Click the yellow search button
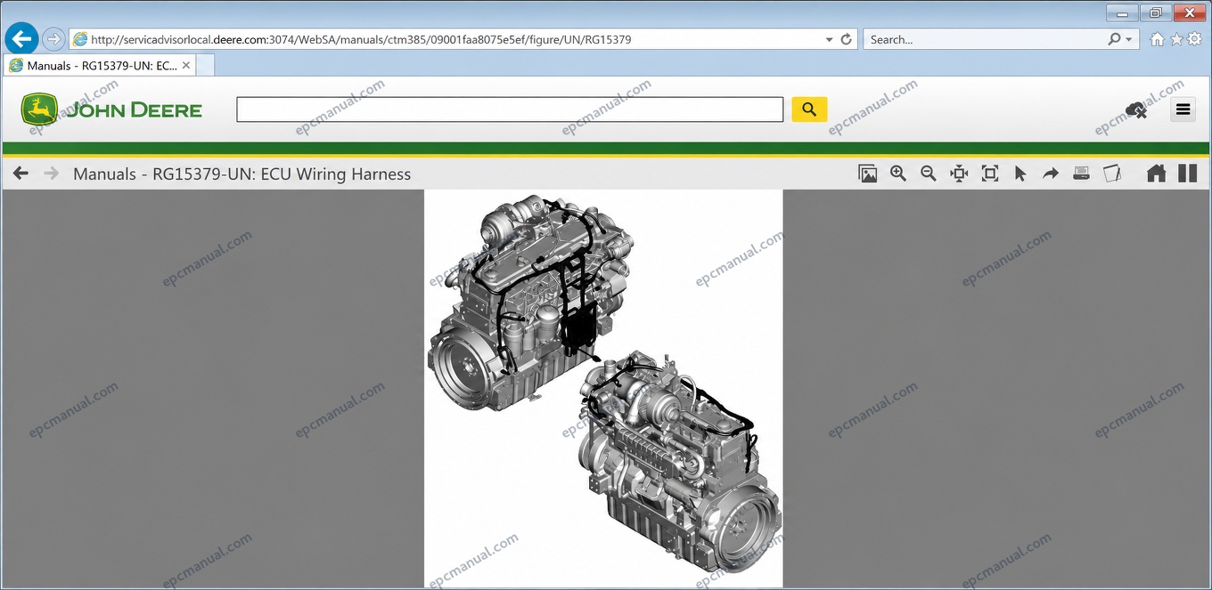 click(x=809, y=109)
